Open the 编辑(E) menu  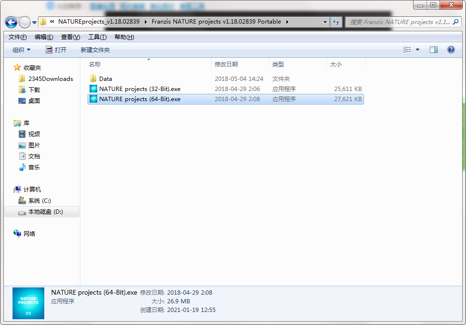pyautogui.click(x=44, y=37)
